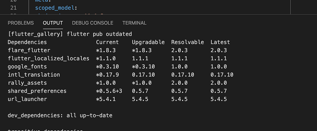Viewport: 317px width, 131px height.
Task: Click the 'flutter pub outdated' command line
Action: click(x=70, y=34)
